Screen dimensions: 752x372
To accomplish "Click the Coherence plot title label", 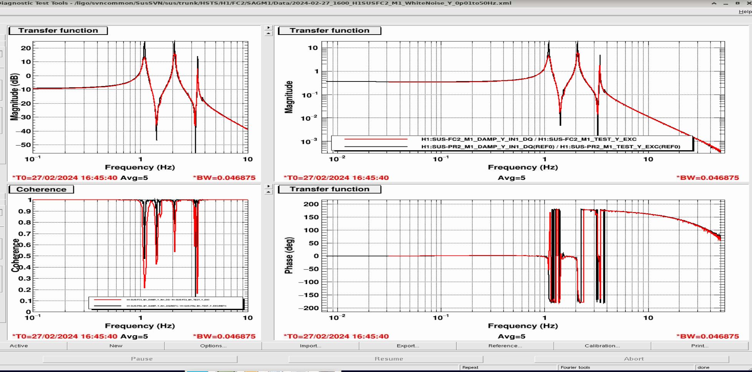I will point(41,189).
